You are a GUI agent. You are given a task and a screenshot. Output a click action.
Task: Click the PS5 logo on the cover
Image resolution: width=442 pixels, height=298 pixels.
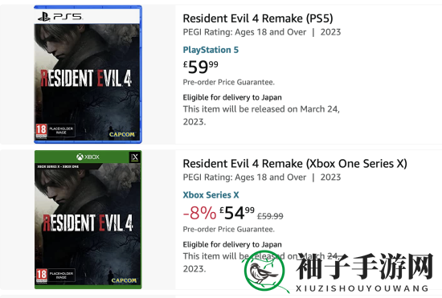(x=59, y=17)
